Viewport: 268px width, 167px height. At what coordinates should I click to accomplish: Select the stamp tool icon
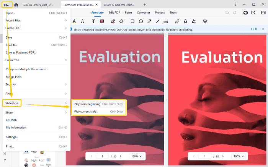(185, 21)
